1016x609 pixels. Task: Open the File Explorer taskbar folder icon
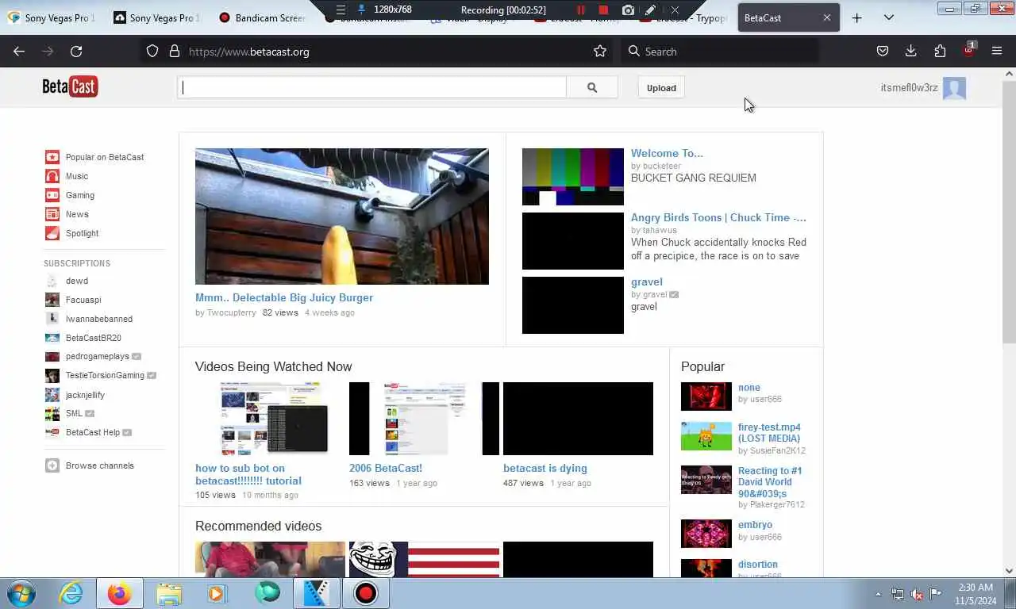pos(169,593)
